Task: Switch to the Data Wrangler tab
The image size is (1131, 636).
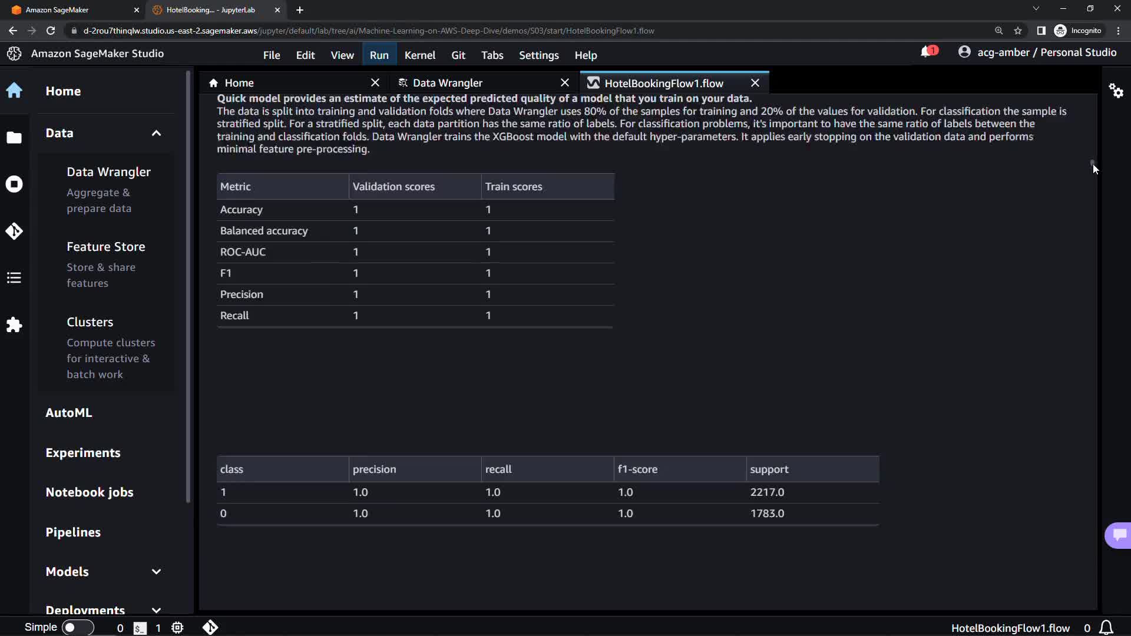Action: [x=448, y=83]
